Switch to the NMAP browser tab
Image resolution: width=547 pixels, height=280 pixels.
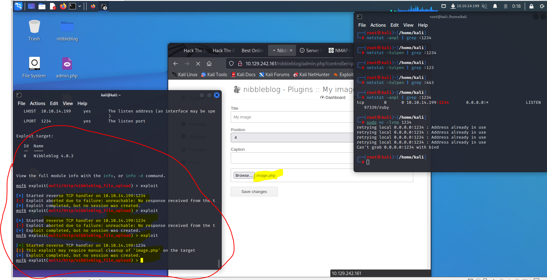(340, 50)
